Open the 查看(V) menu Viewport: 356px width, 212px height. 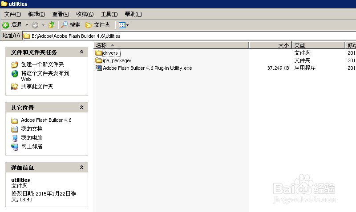(61, 14)
